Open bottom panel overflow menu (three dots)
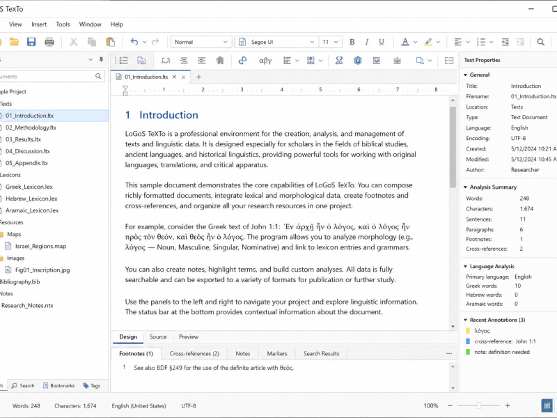This screenshot has width=557, height=418. pos(449,354)
